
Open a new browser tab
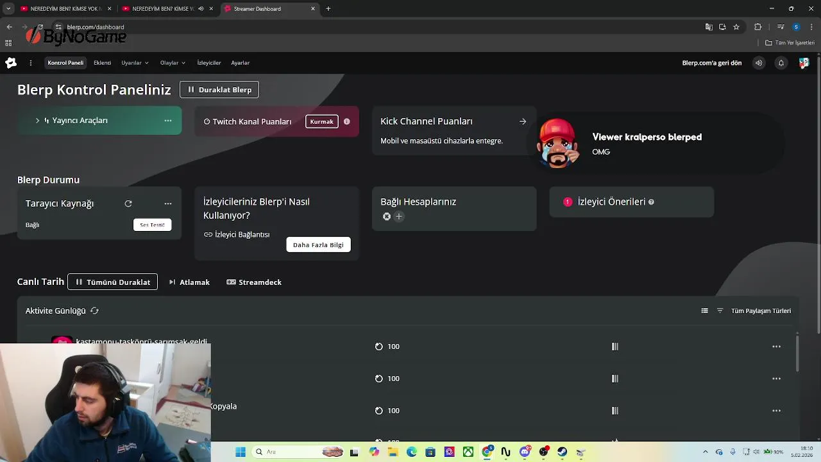click(x=328, y=9)
